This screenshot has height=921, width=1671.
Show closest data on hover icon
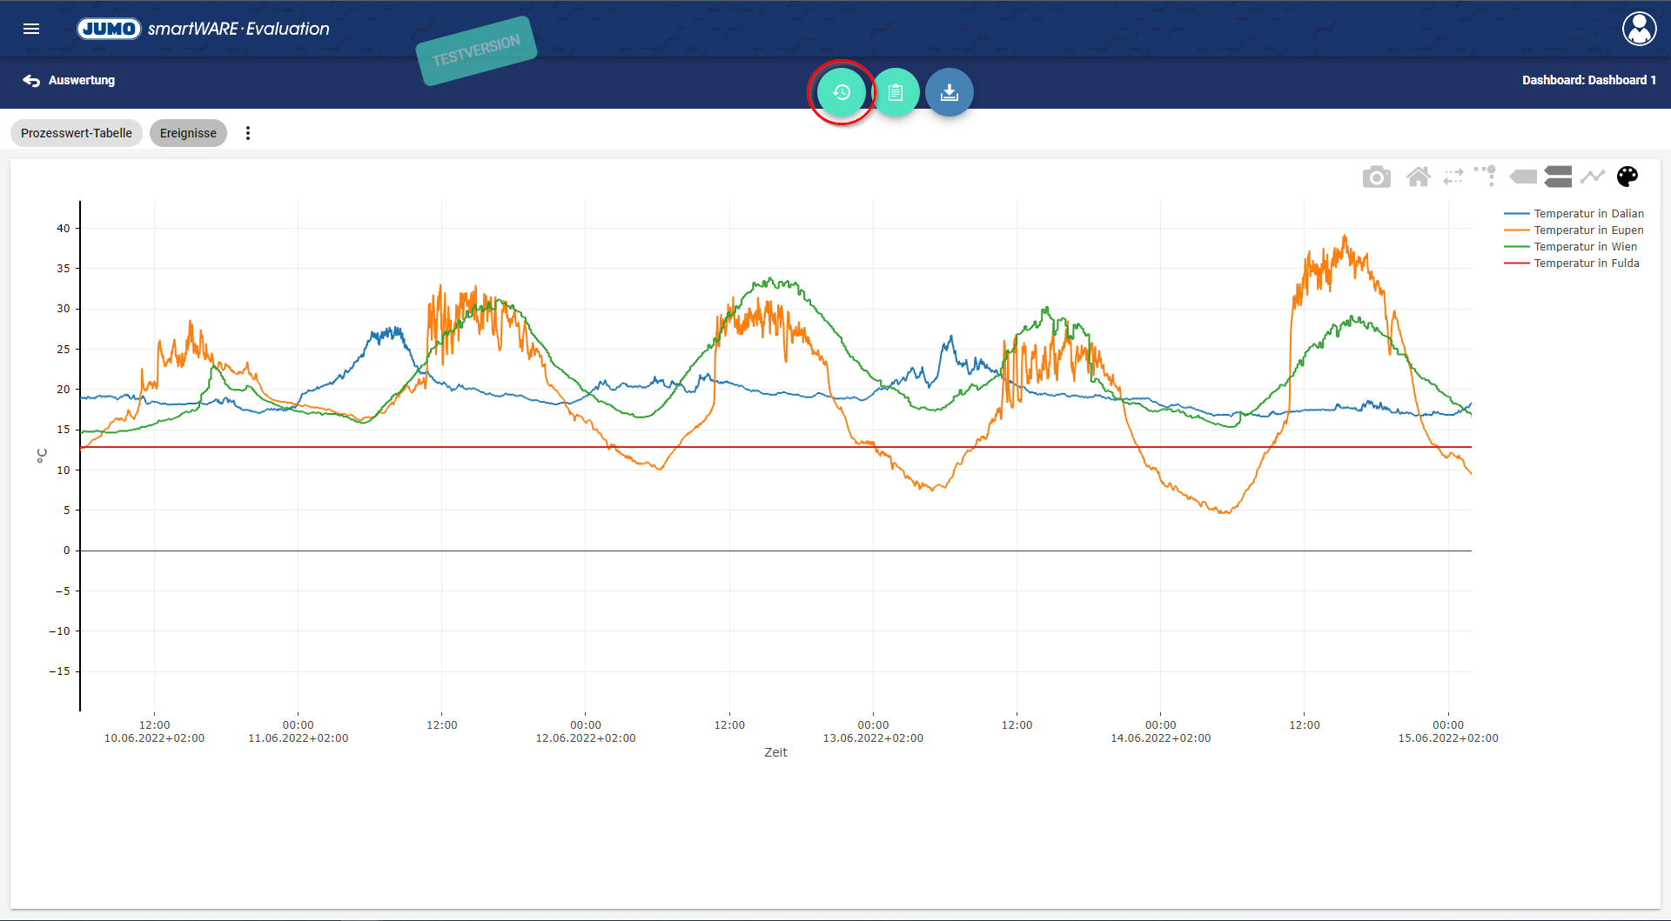(x=1522, y=177)
